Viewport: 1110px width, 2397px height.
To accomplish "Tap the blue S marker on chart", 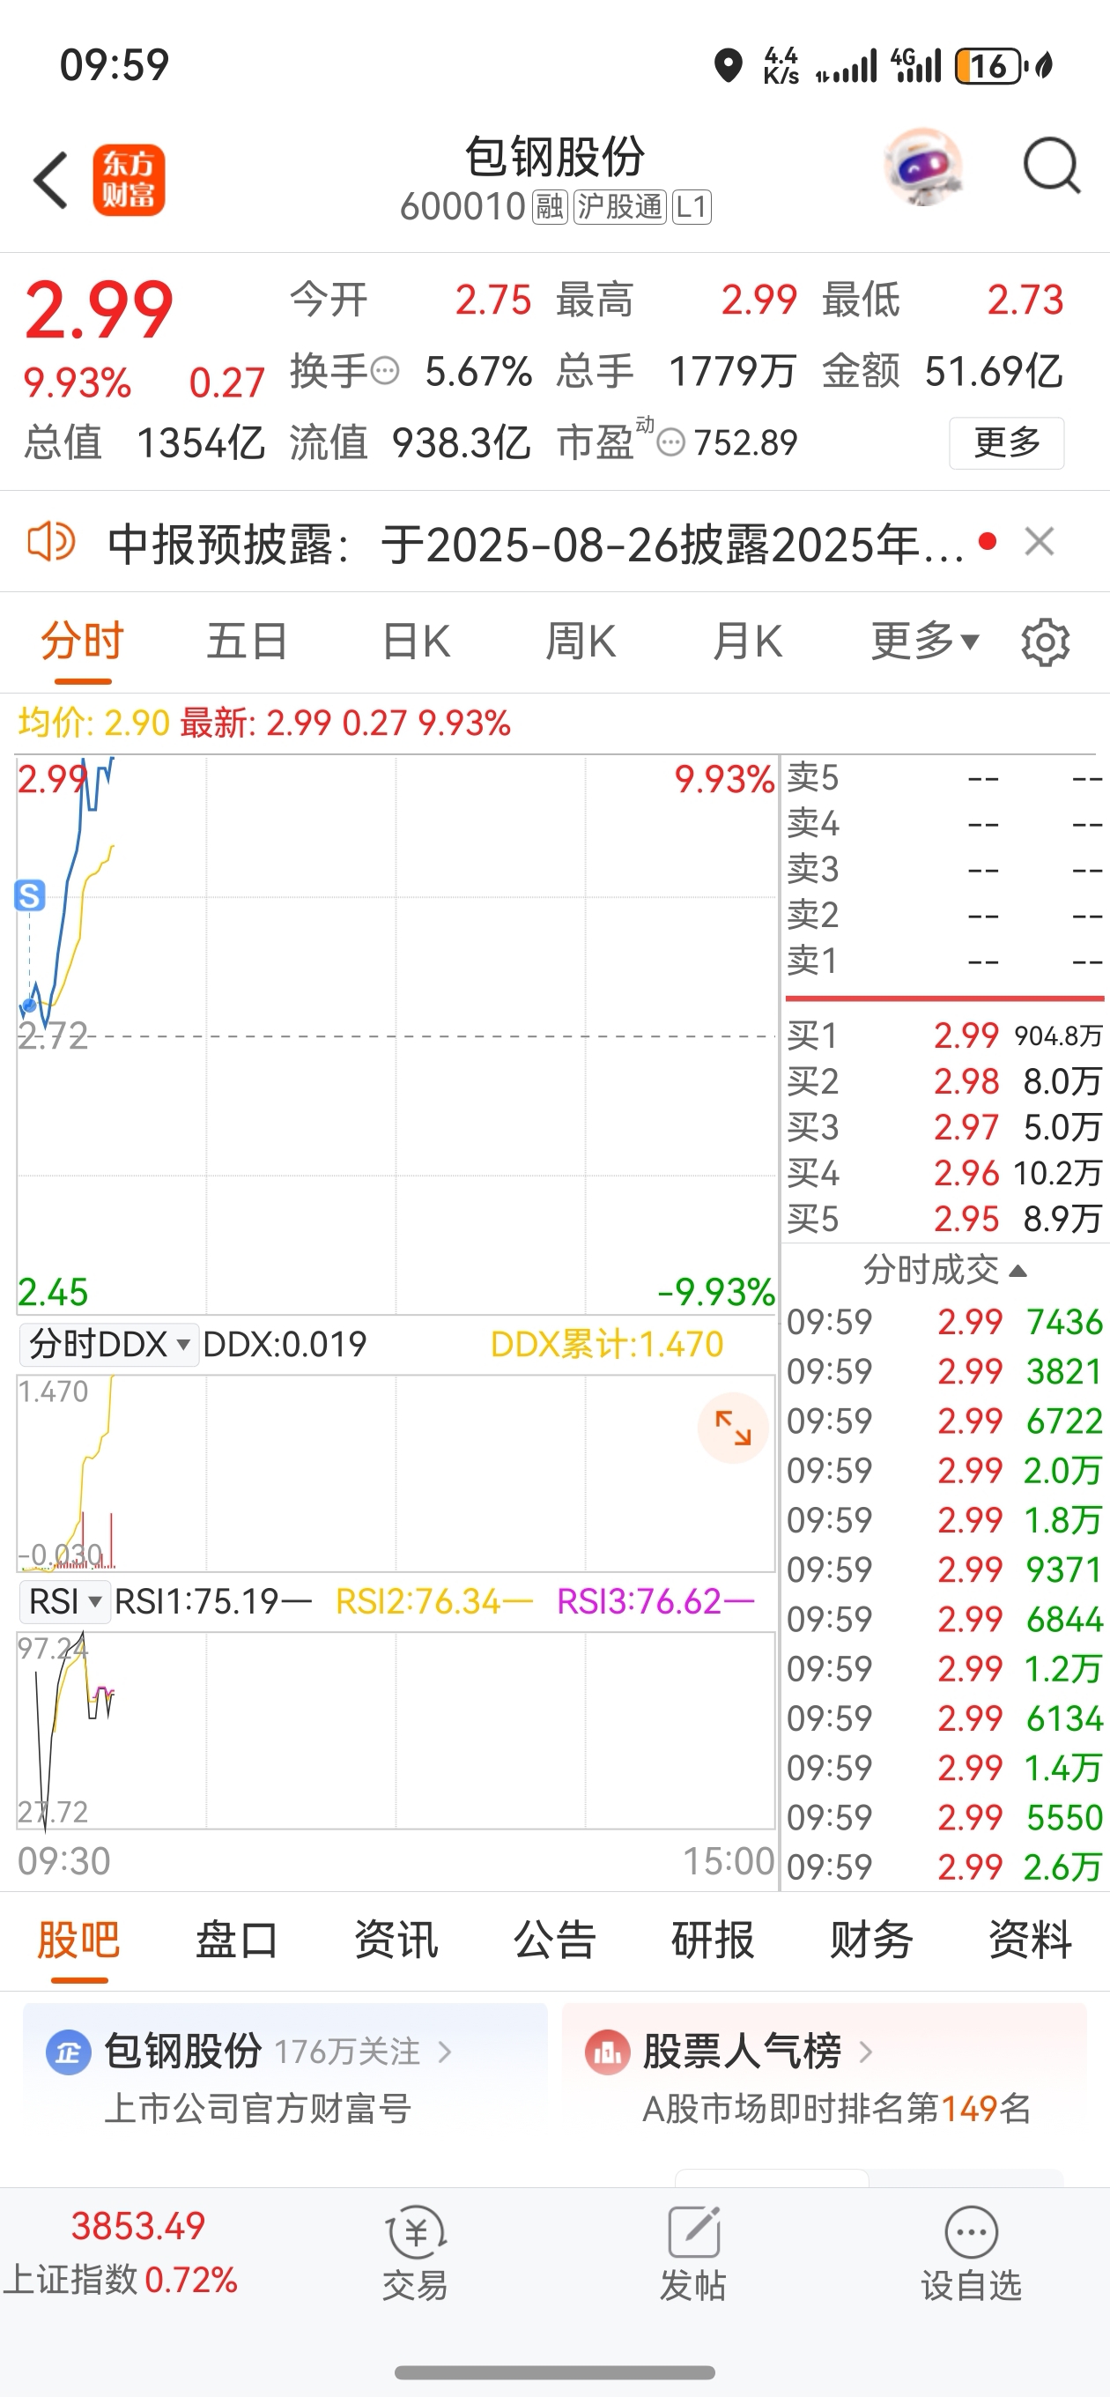I will pos(30,895).
